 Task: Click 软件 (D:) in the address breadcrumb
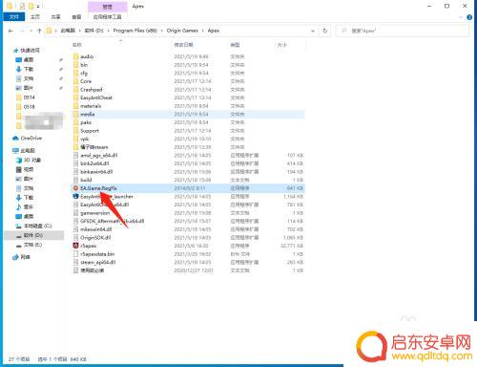pyautogui.click(x=93, y=31)
